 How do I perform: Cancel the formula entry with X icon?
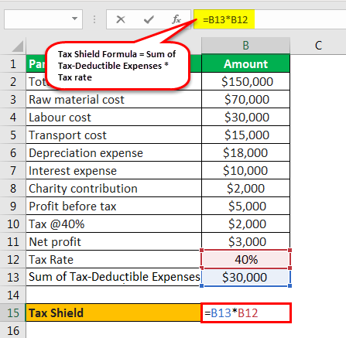(x=121, y=19)
